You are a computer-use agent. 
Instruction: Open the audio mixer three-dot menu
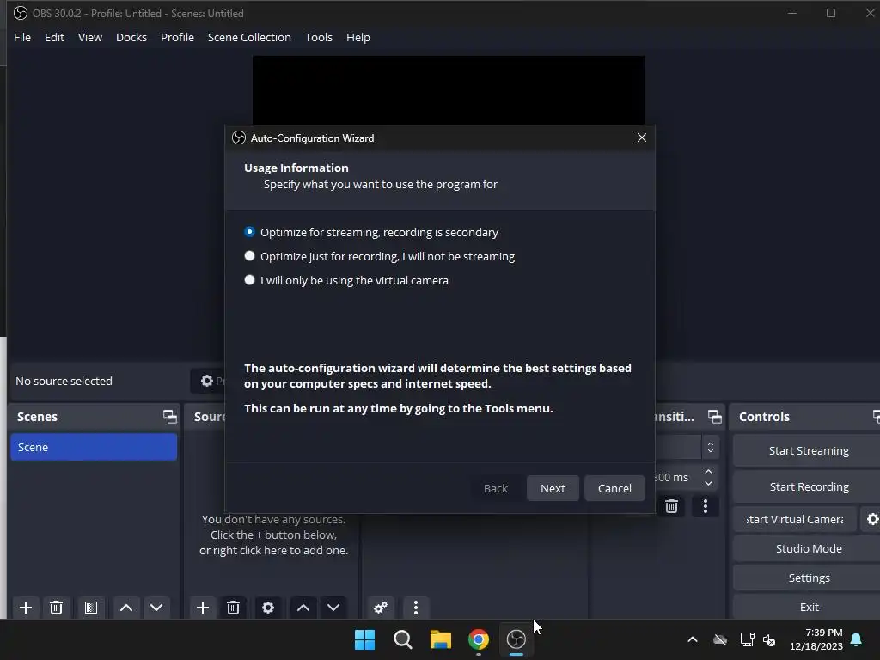pyautogui.click(x=416, y=608)
